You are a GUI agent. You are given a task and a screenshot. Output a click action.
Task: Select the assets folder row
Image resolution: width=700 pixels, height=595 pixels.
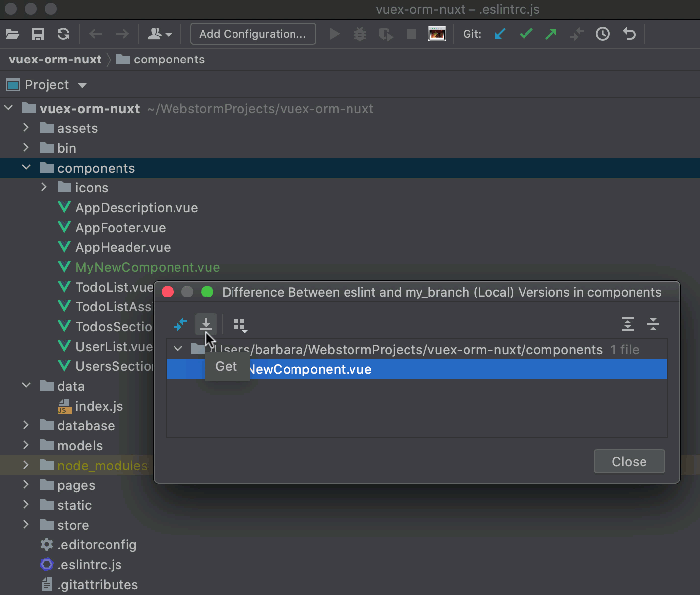[x=350, y=128]
